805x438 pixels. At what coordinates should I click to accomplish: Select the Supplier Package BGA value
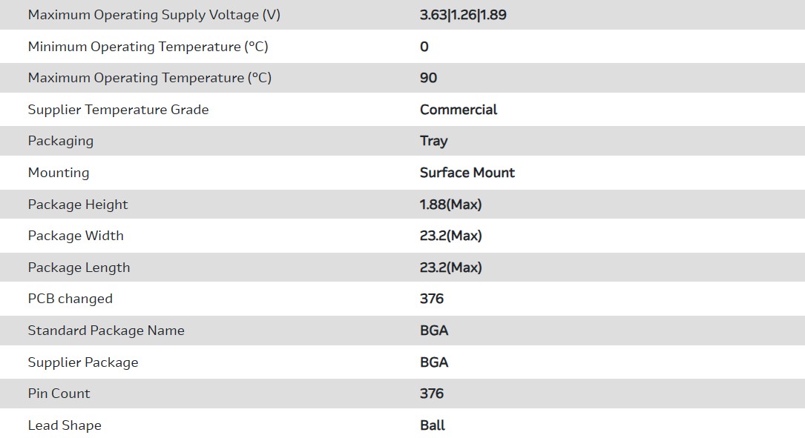click(434, 362)
